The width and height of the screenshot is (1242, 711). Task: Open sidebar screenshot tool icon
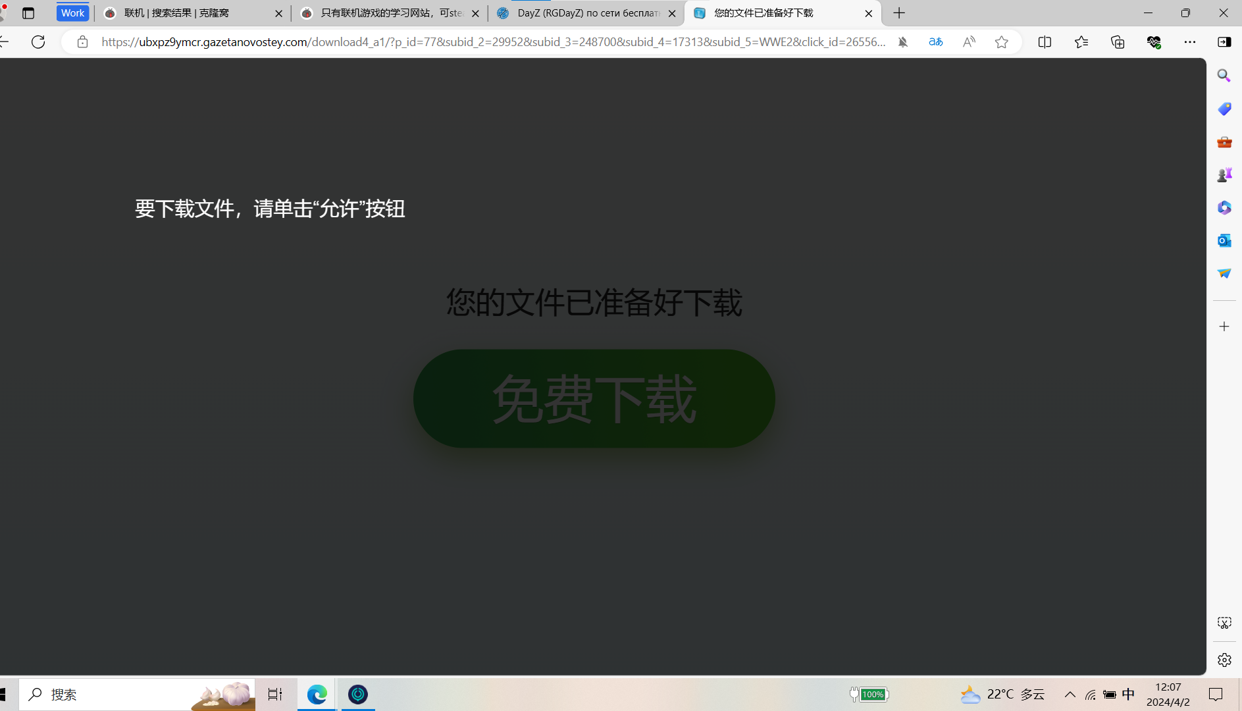1224,623
